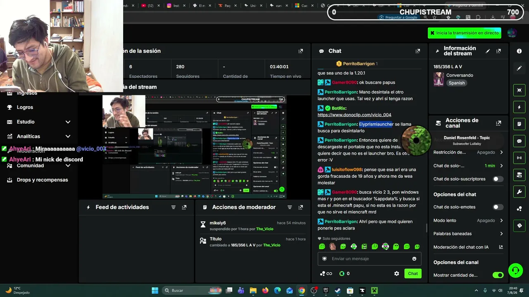Switch to the YouTube (12) browser tab
Viewport: 529px width, 297px height.
click(150, 6)
